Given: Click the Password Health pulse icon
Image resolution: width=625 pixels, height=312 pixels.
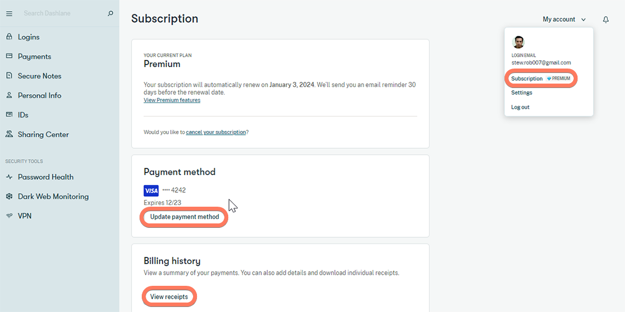Looking at the screenshot, I should pos(9,177).
